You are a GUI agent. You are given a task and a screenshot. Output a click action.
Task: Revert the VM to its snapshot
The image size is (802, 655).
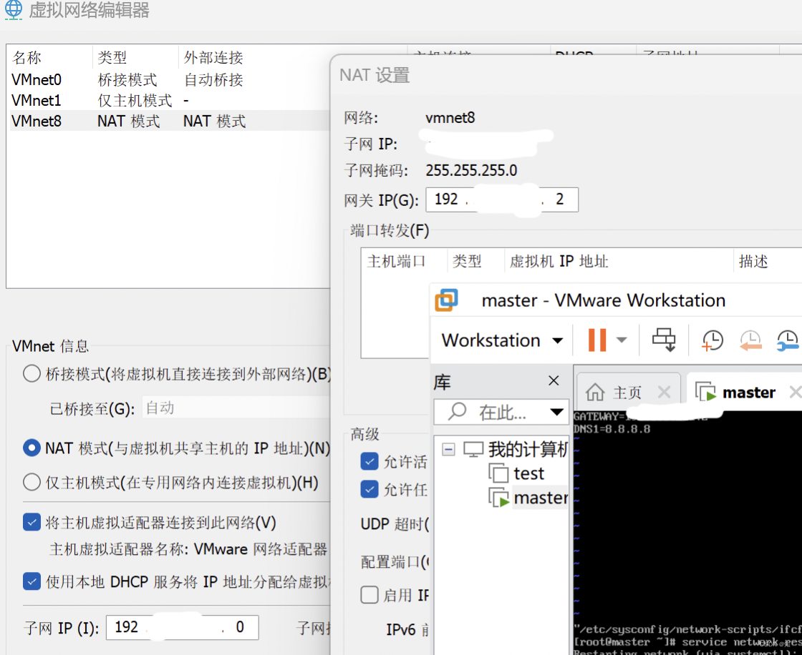(x=750, y=340)
